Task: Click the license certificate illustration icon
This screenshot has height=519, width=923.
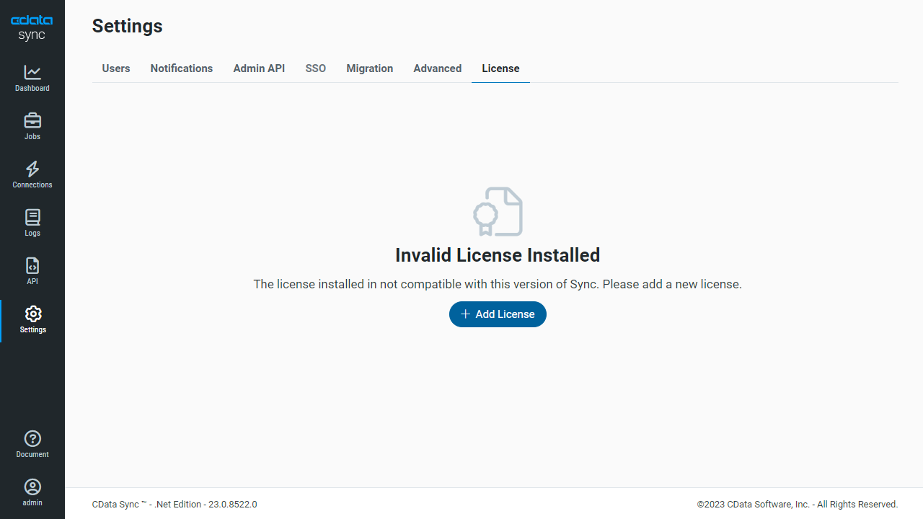Action: point(498,212)
